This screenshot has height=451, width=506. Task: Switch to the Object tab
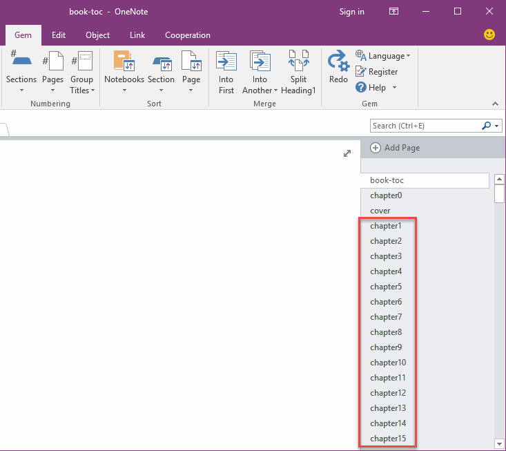[98, 35]
